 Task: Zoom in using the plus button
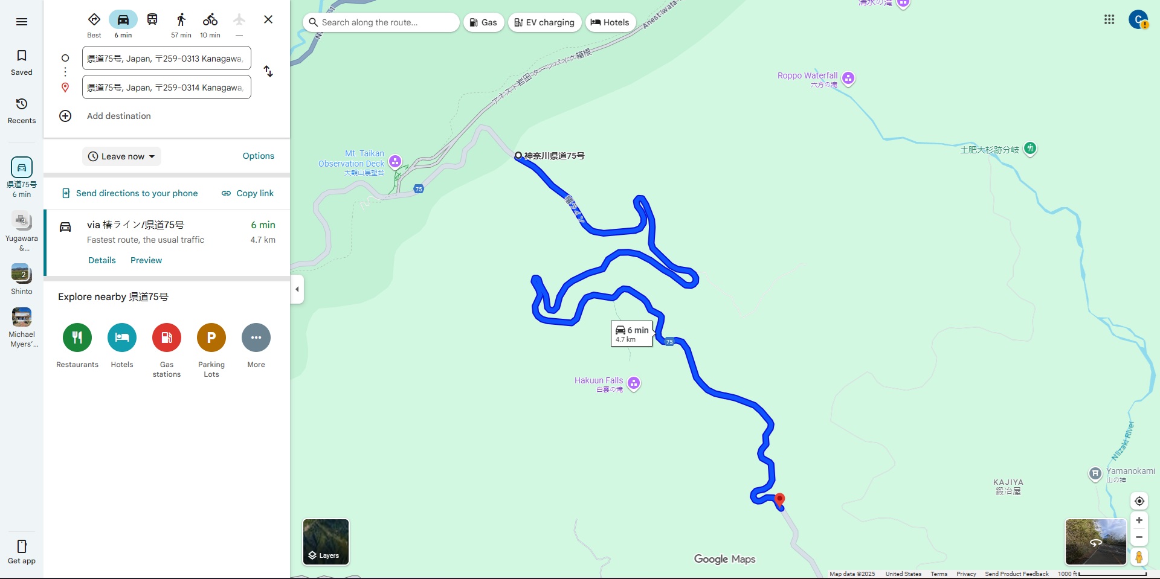click(x=1139, y=520)
